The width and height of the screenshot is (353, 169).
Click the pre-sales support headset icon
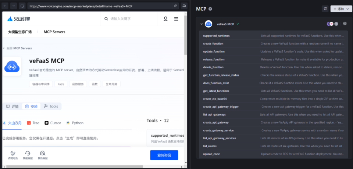click(x=28, y=155)
